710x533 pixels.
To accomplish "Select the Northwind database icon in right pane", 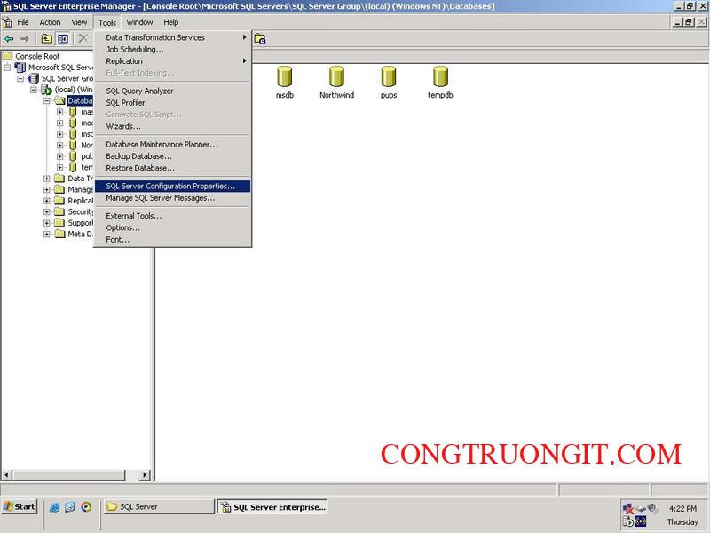I will click(x=336, y=76).
